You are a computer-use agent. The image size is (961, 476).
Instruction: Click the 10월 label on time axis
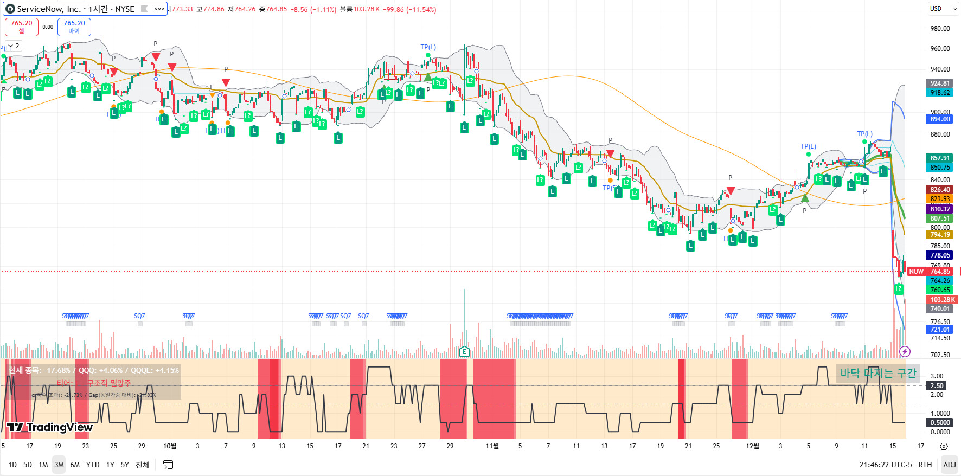pyautogui.click(x=170, y=446)
